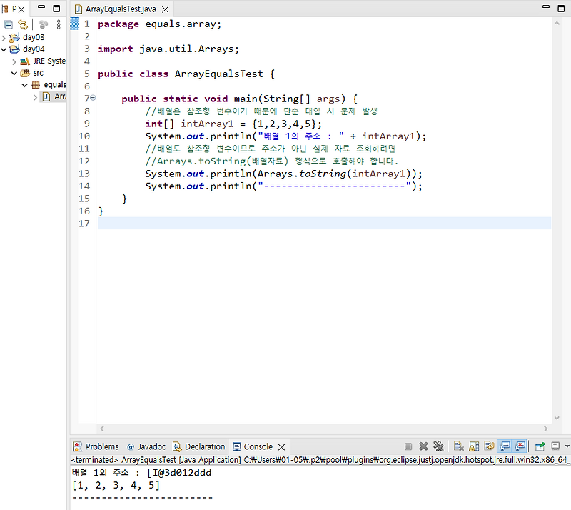Toggle show console on standard out change
This screenshot has width=571, height=510.
505,446
